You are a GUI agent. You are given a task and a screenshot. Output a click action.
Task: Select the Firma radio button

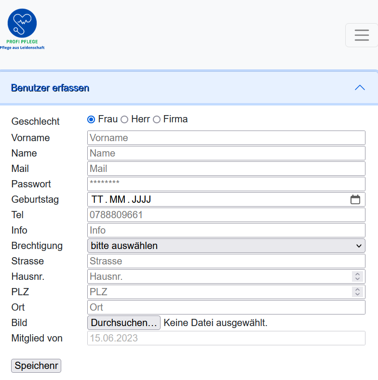coord(157,119)
